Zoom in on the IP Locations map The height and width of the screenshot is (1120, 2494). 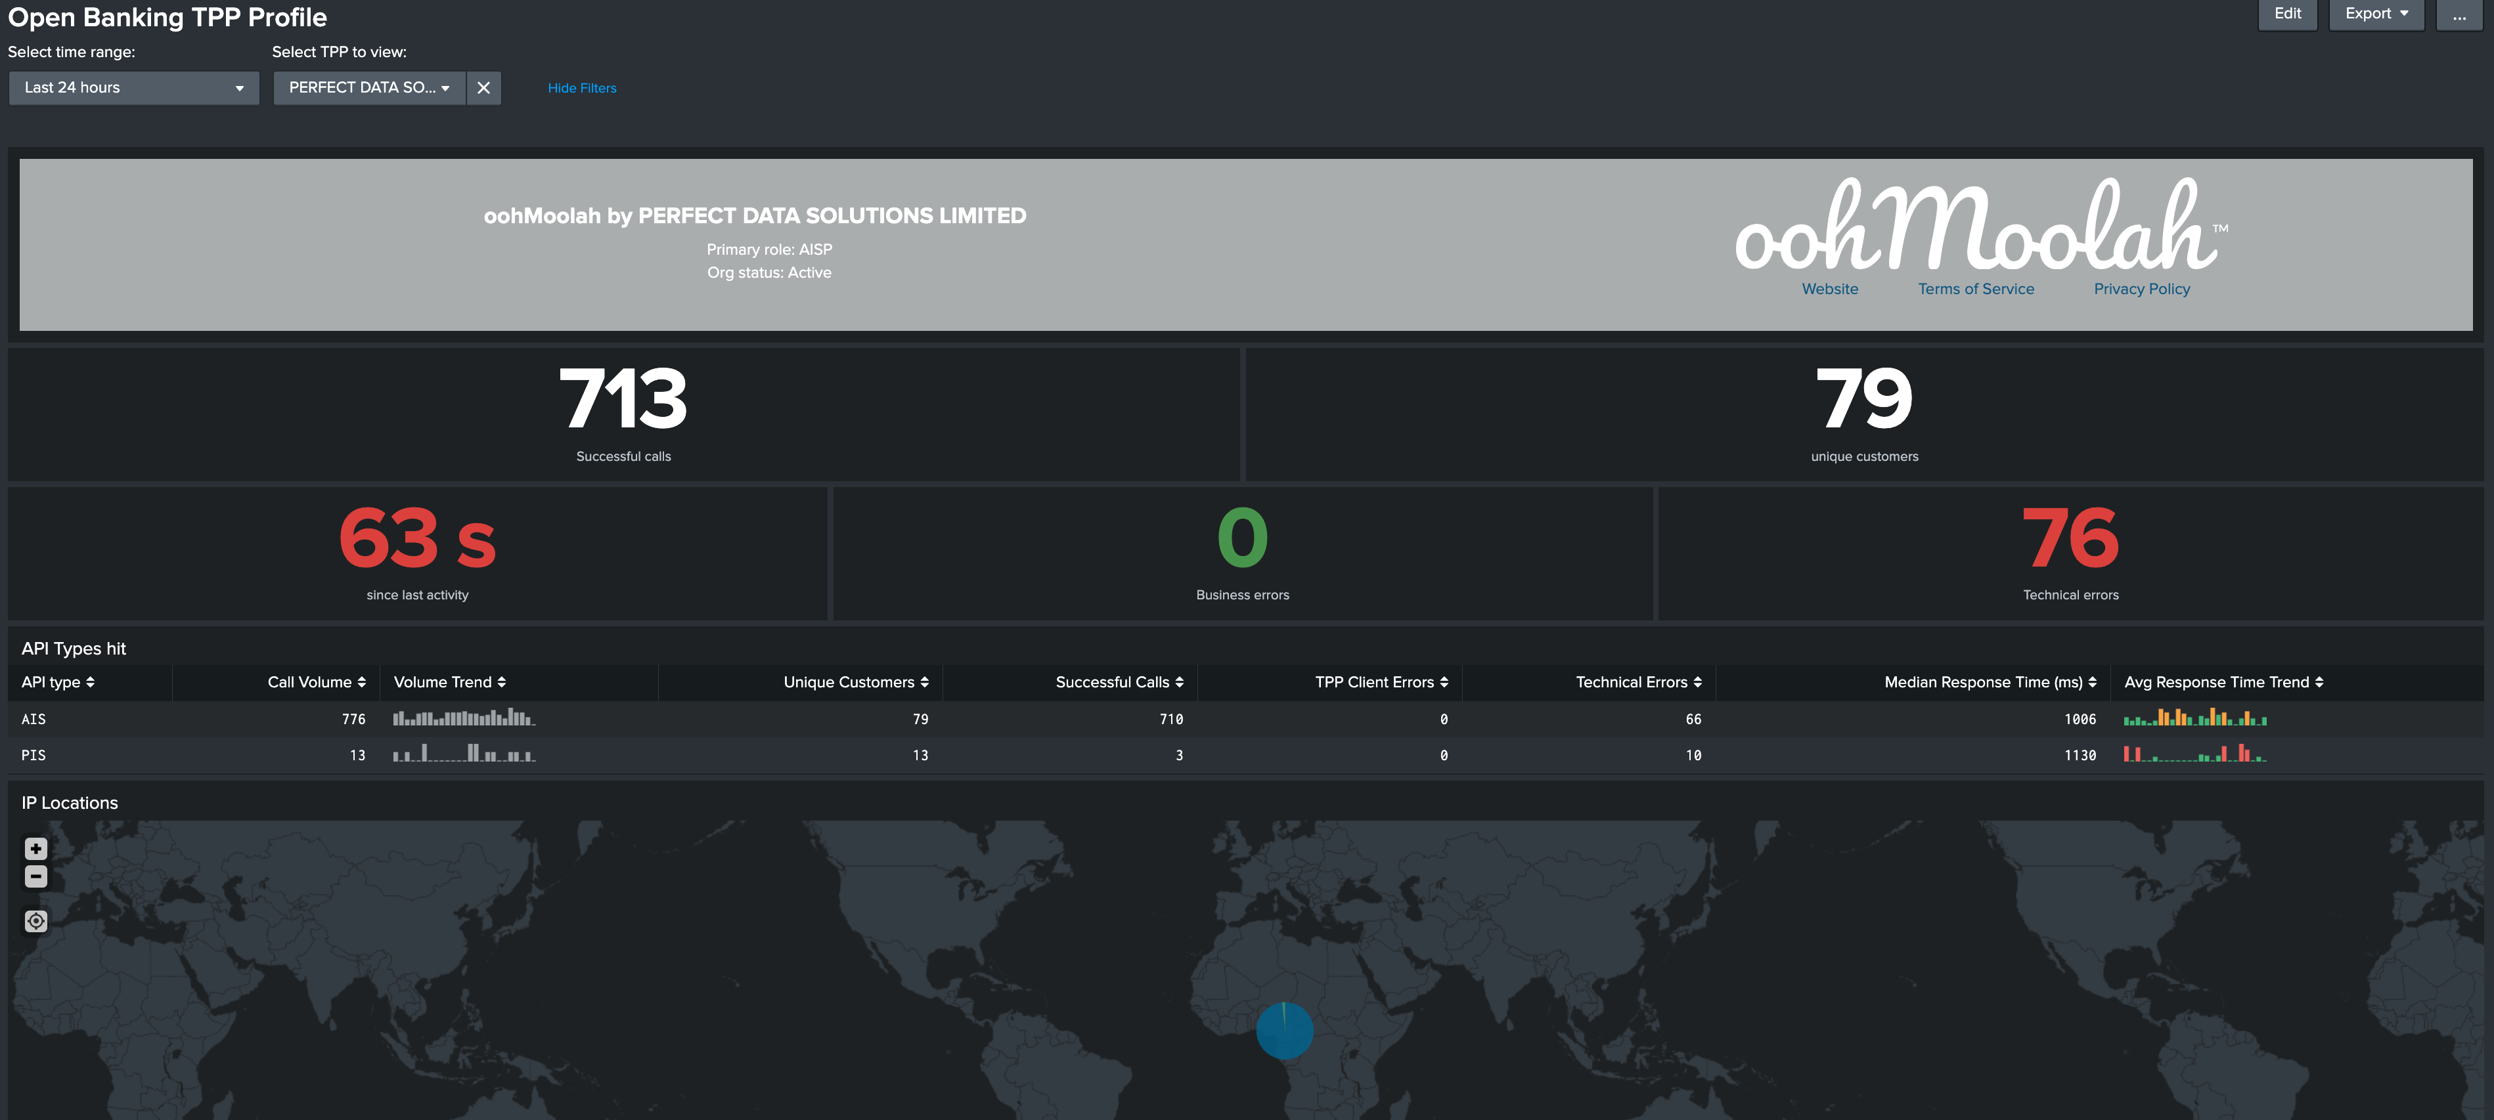click(36, 848)
